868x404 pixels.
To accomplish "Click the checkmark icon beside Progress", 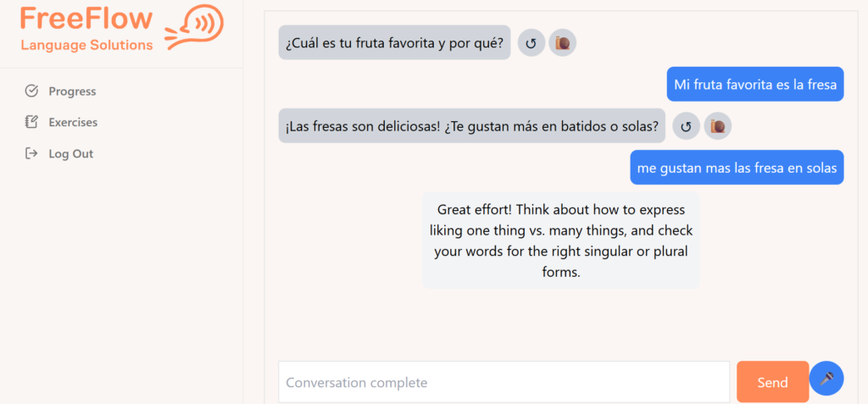I will point(32,91).
